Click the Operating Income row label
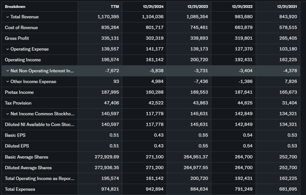 [23, 60]
